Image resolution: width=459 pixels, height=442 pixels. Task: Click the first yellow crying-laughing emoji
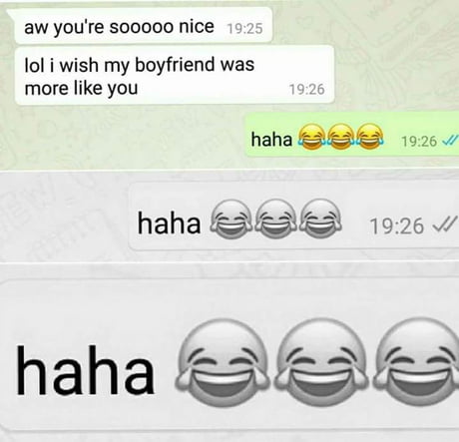pyautogui.click(x=311, y=137)
